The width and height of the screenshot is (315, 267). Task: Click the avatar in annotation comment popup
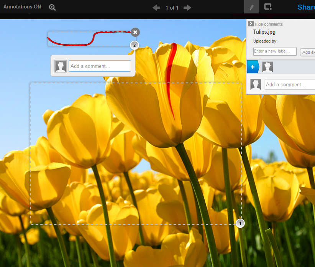click(x=61, y=66)
